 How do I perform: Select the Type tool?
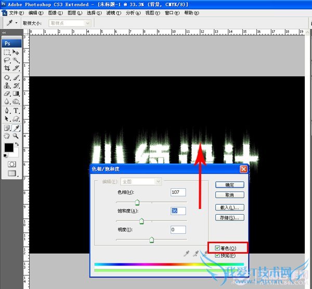(16, 111)
